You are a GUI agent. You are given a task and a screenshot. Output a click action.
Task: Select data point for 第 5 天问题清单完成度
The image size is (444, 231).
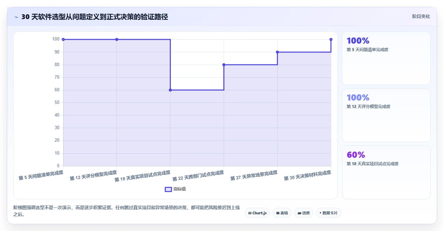(63, 40)
